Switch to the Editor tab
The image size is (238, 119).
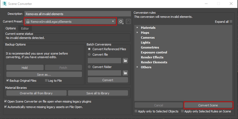coord(25,29)
